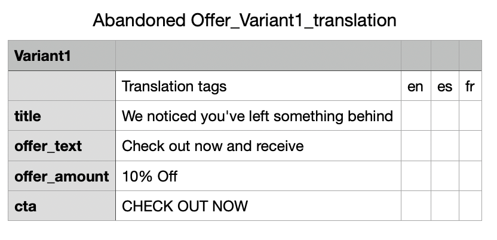This screenshot has height=240, width=497.
Task: Click the empty en cell in offer_amount row
Action: [416, 176]
